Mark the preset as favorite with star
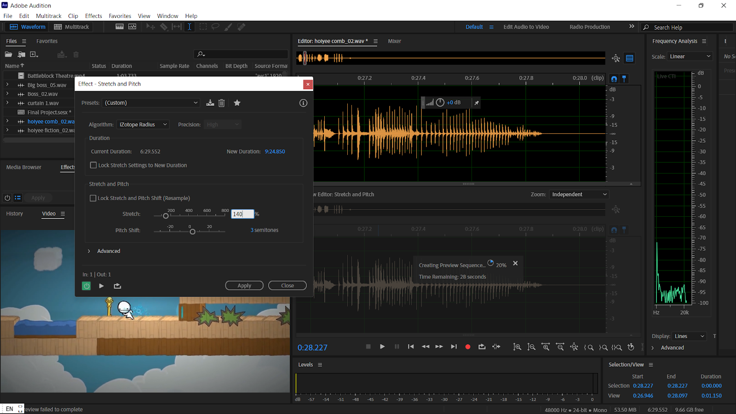This screenshot has height=414, width=736. click(x=237, y=103)
